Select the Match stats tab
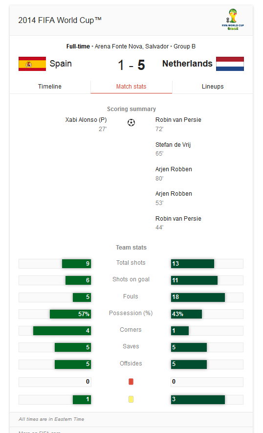Viewport: 263px width, 433px height. (x=131, y=87)
